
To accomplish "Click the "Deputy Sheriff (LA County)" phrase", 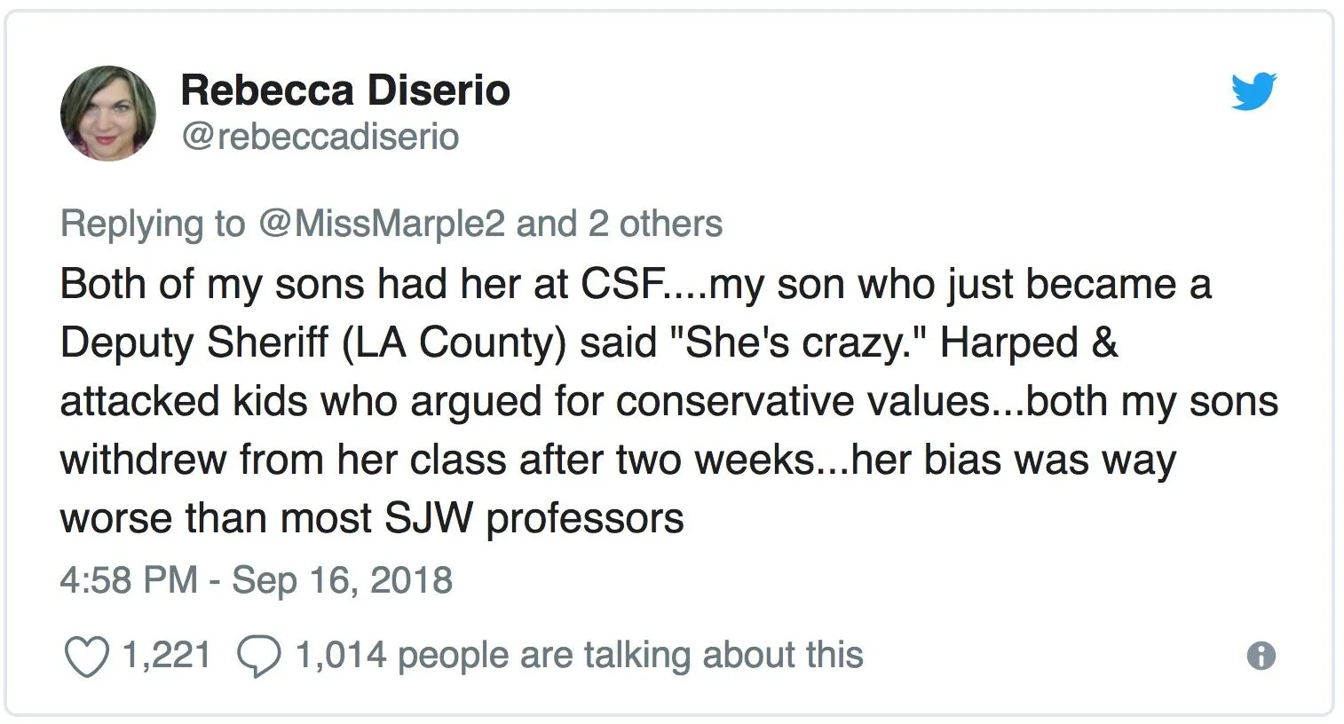I will [312, 343].
